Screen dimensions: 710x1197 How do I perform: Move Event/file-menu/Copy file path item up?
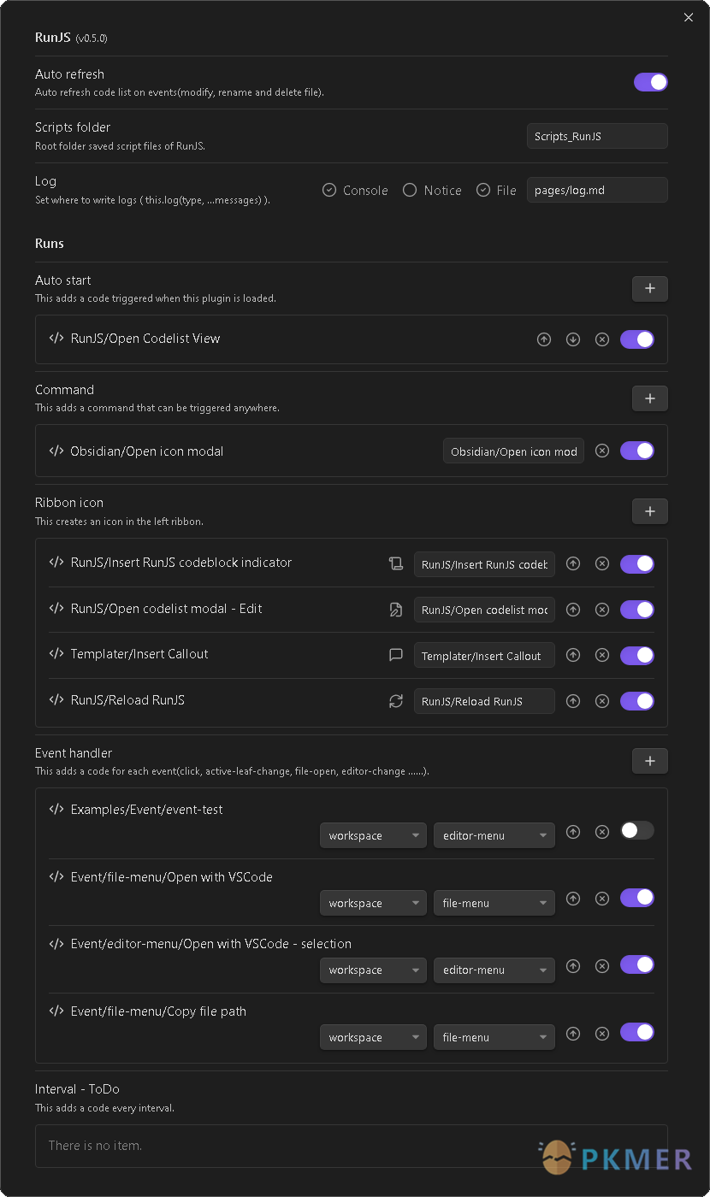pyautogui.click(x=573, y=1034)
